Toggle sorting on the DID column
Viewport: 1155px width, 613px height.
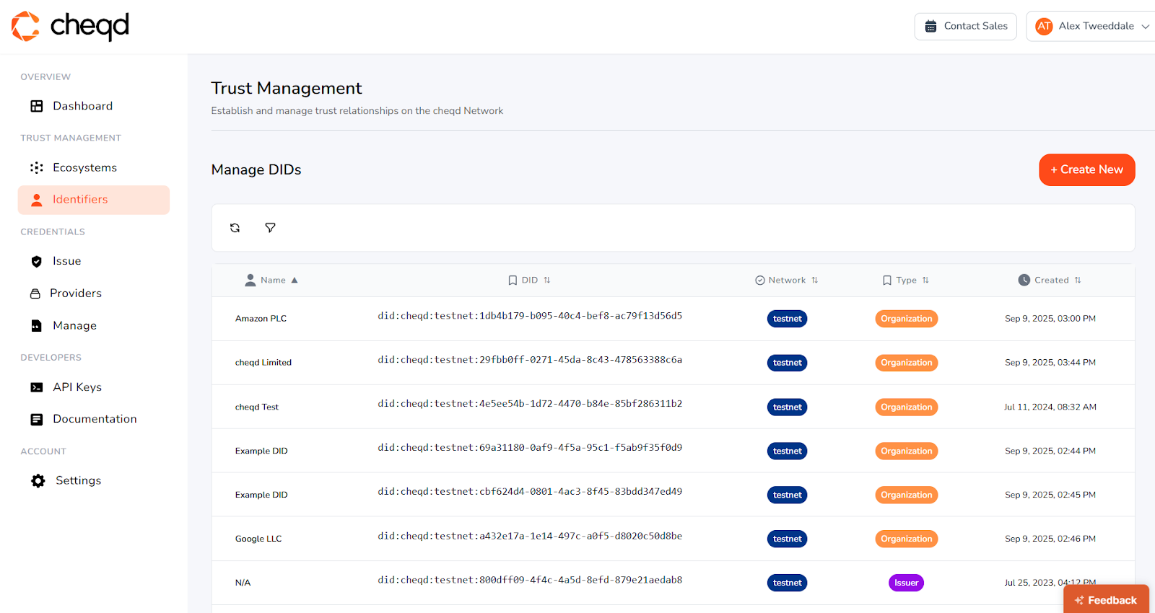530,281
